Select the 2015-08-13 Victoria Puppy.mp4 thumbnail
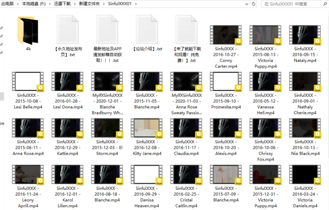329x210 pixels. [265, 35]
